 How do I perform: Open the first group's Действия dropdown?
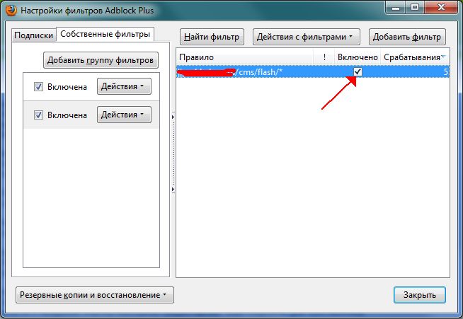tap(124, 86)
